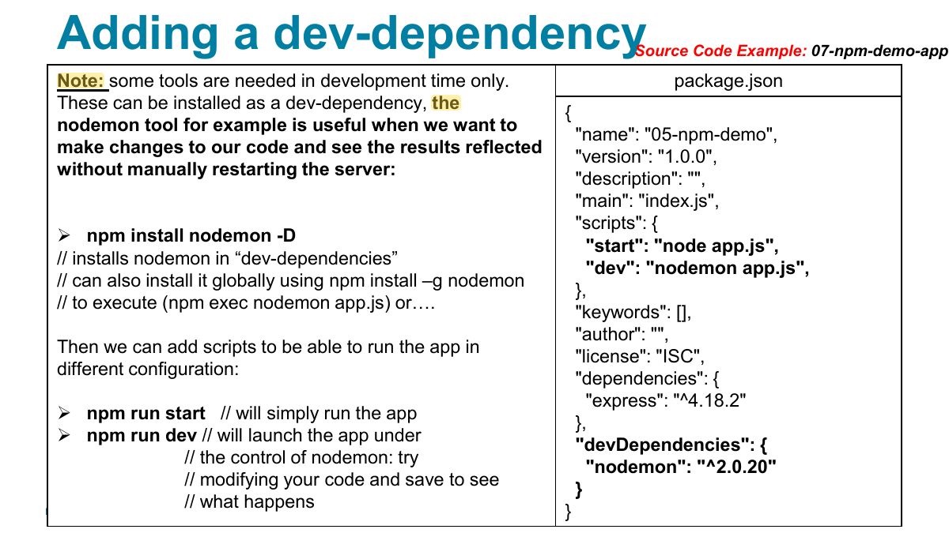Click the 'Source Code Example: 07-npm-demo-app' label
This screenshot has width=949, height=533.
[x=791, y=51]
